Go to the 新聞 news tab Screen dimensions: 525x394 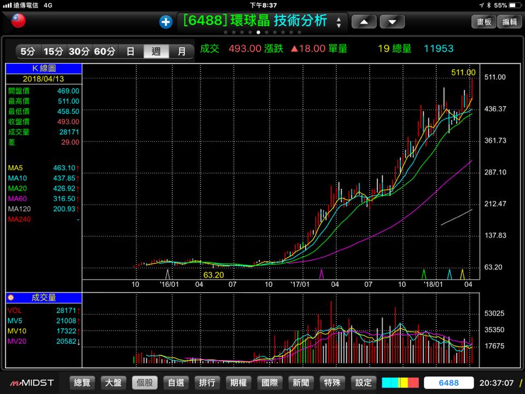point(301,383)
